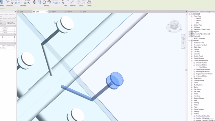Click the empty property input field
The image size is (215, 121).
click(8, 37)
